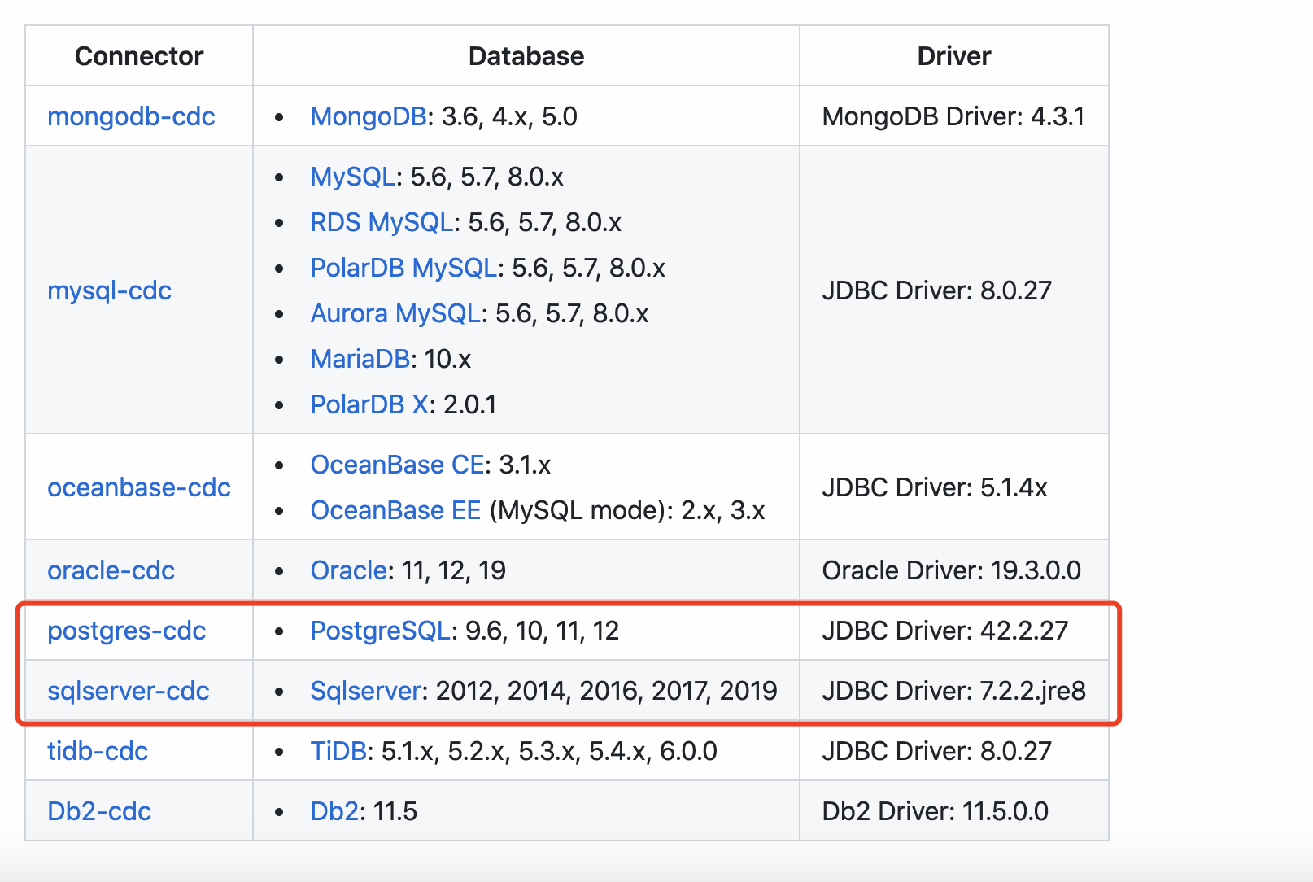Click the PolarDB X version 2.0.1 text
The height and width of the screenshot is (882, 1313).
[470, 404]
